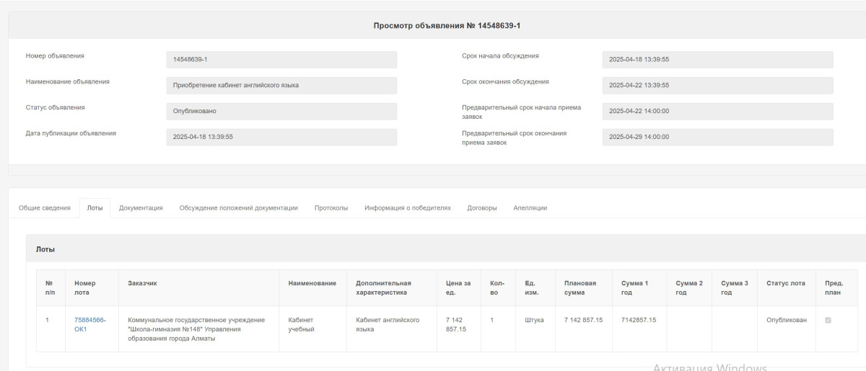Go to Протоколы tab
This screenshot has height=371, width=866.
point(331,207)
